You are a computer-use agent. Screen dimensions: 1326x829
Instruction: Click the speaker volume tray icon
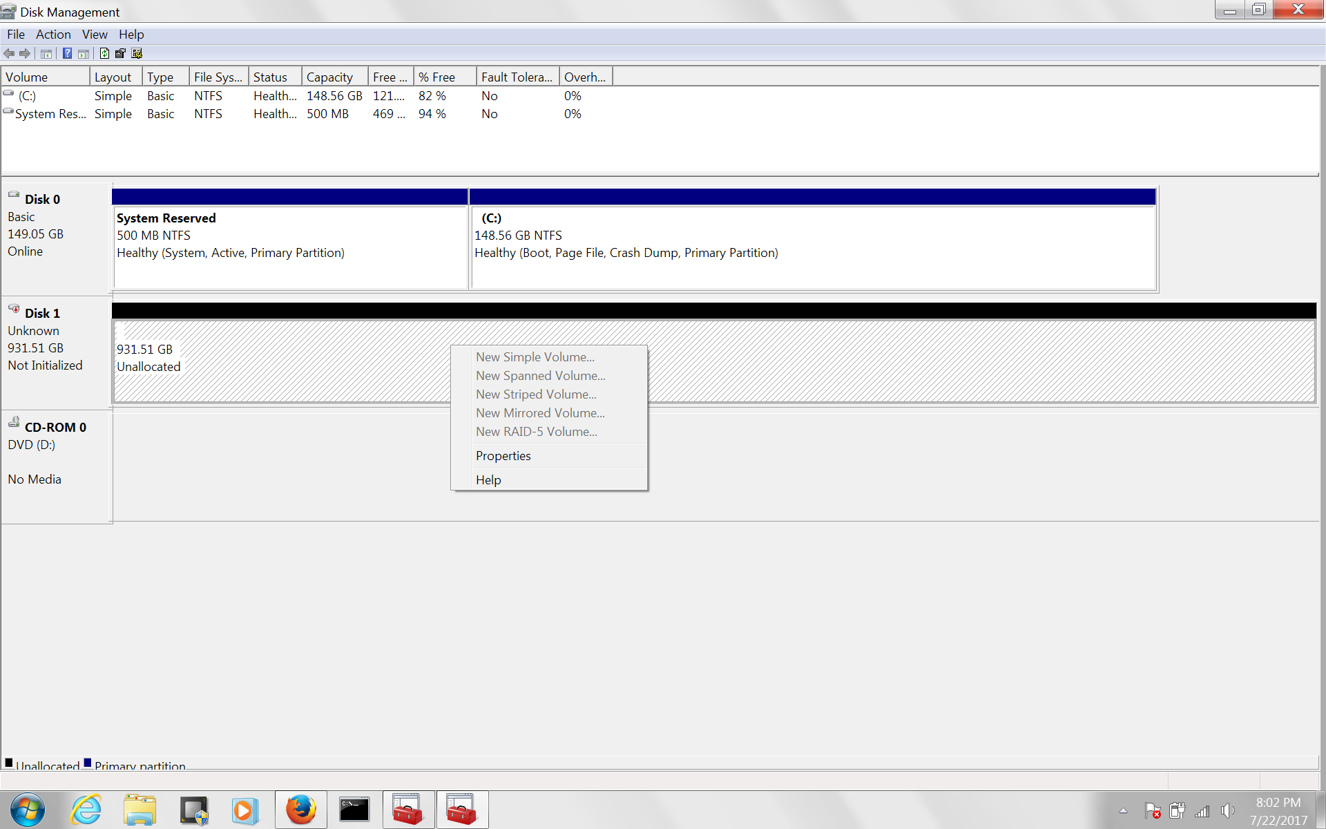(1227, 811)
